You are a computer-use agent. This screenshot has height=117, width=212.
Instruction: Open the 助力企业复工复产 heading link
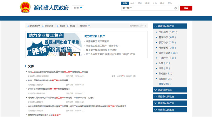(x=95, y=36)
